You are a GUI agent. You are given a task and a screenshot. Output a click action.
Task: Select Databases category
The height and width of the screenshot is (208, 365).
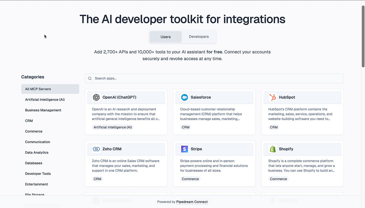tap(50, 163)
